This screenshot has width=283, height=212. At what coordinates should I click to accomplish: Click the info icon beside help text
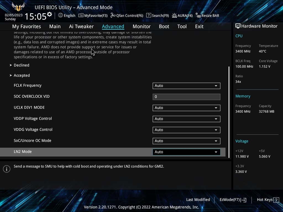pos(7,169)
